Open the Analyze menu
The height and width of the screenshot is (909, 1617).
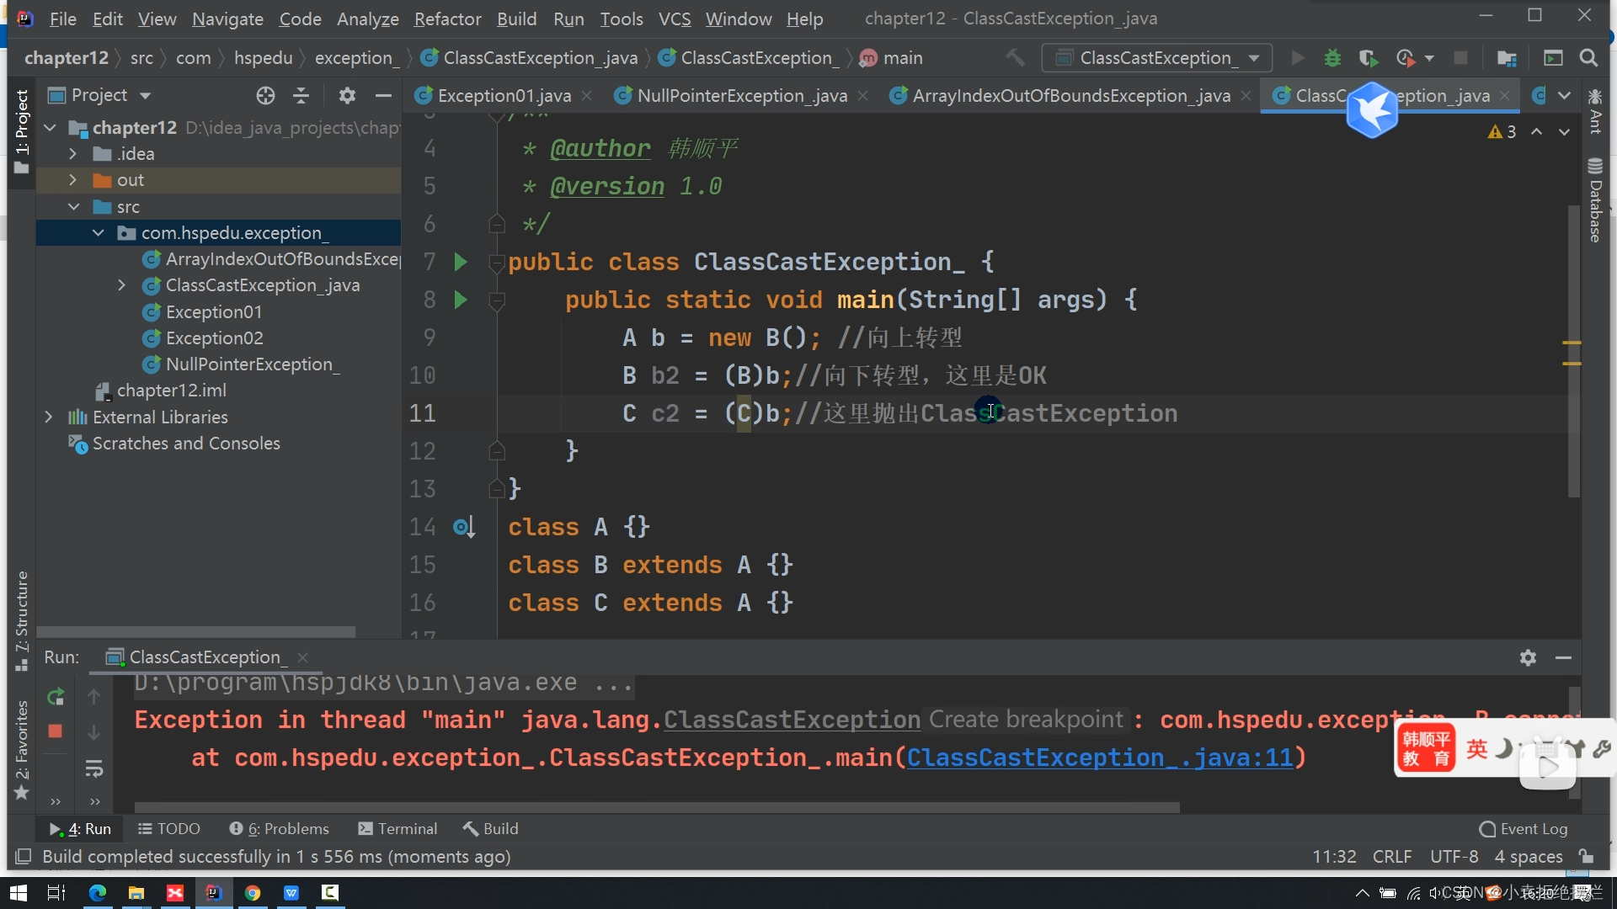tap(367, 19)
